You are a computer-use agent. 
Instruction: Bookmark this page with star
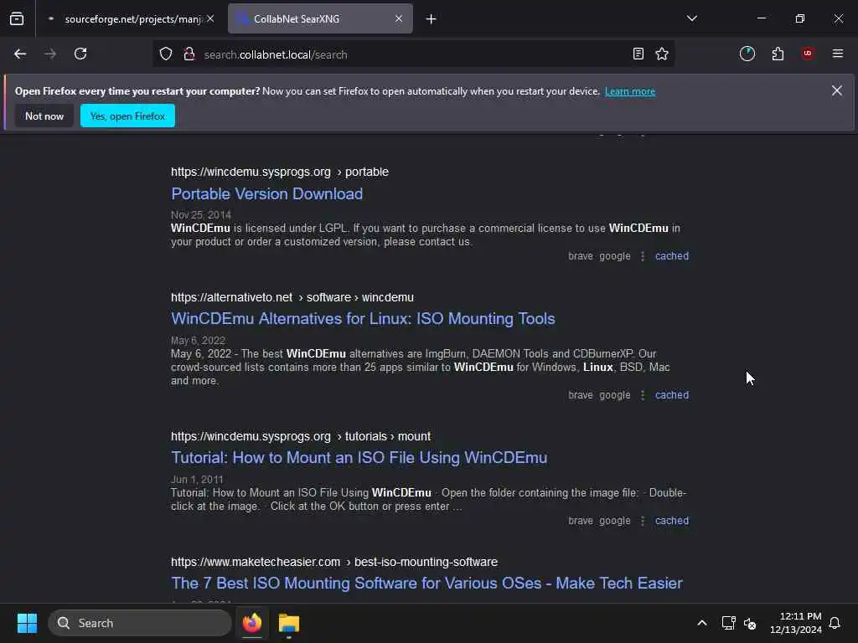pos(662,54)
